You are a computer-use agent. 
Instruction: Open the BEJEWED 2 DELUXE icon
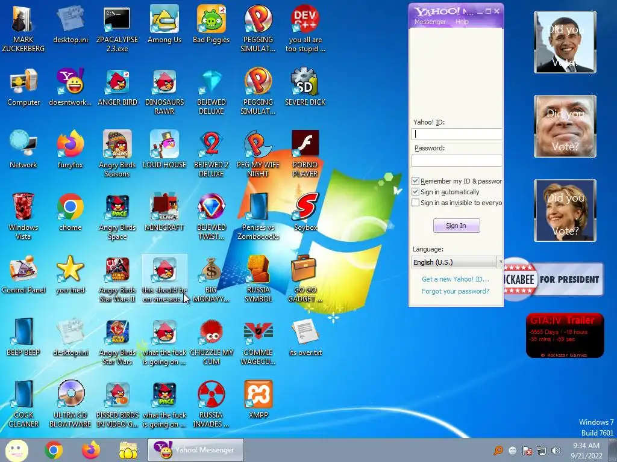(x=211, y=154)
